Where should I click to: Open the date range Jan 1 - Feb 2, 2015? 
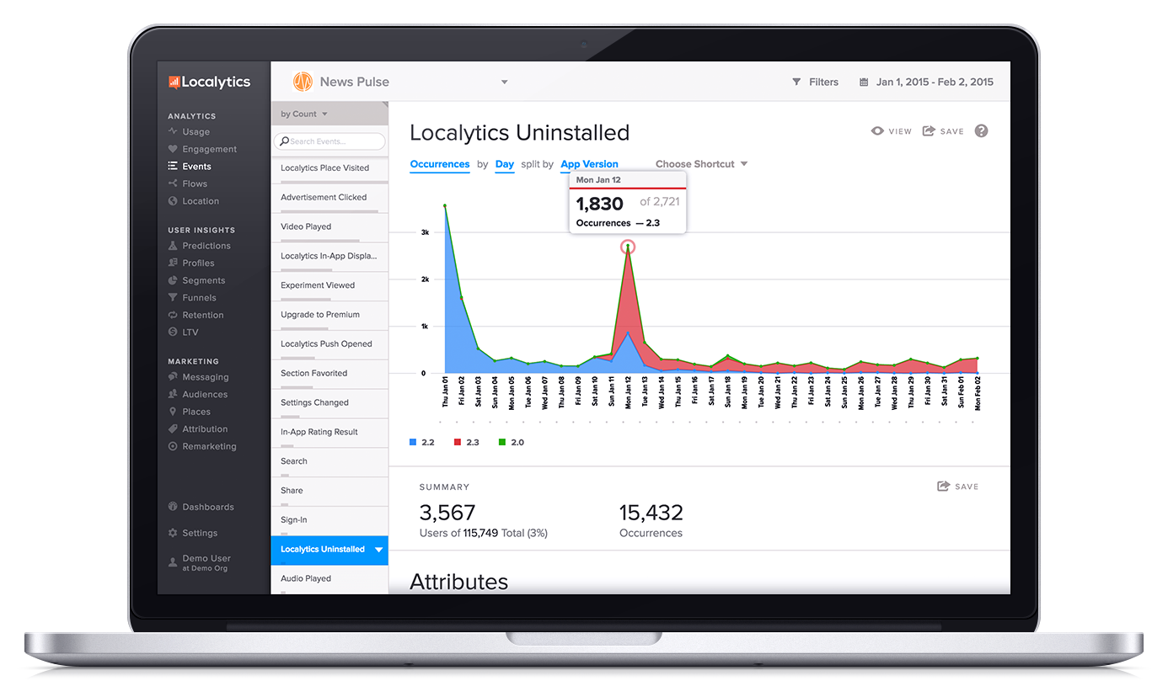935,82
